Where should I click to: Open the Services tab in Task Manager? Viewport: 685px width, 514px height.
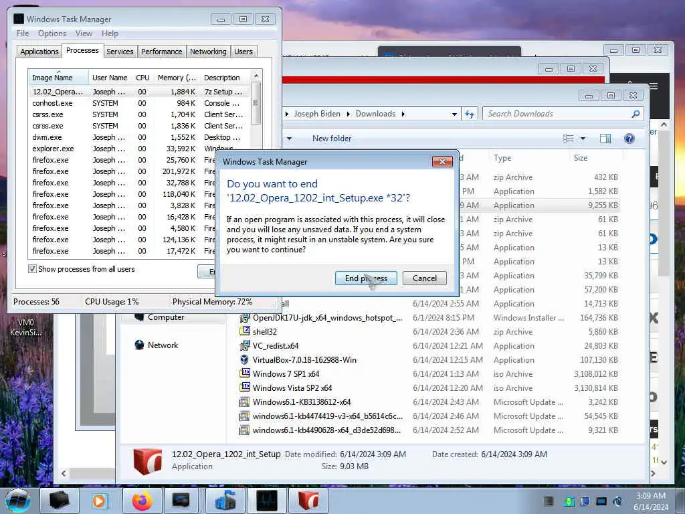120,52
